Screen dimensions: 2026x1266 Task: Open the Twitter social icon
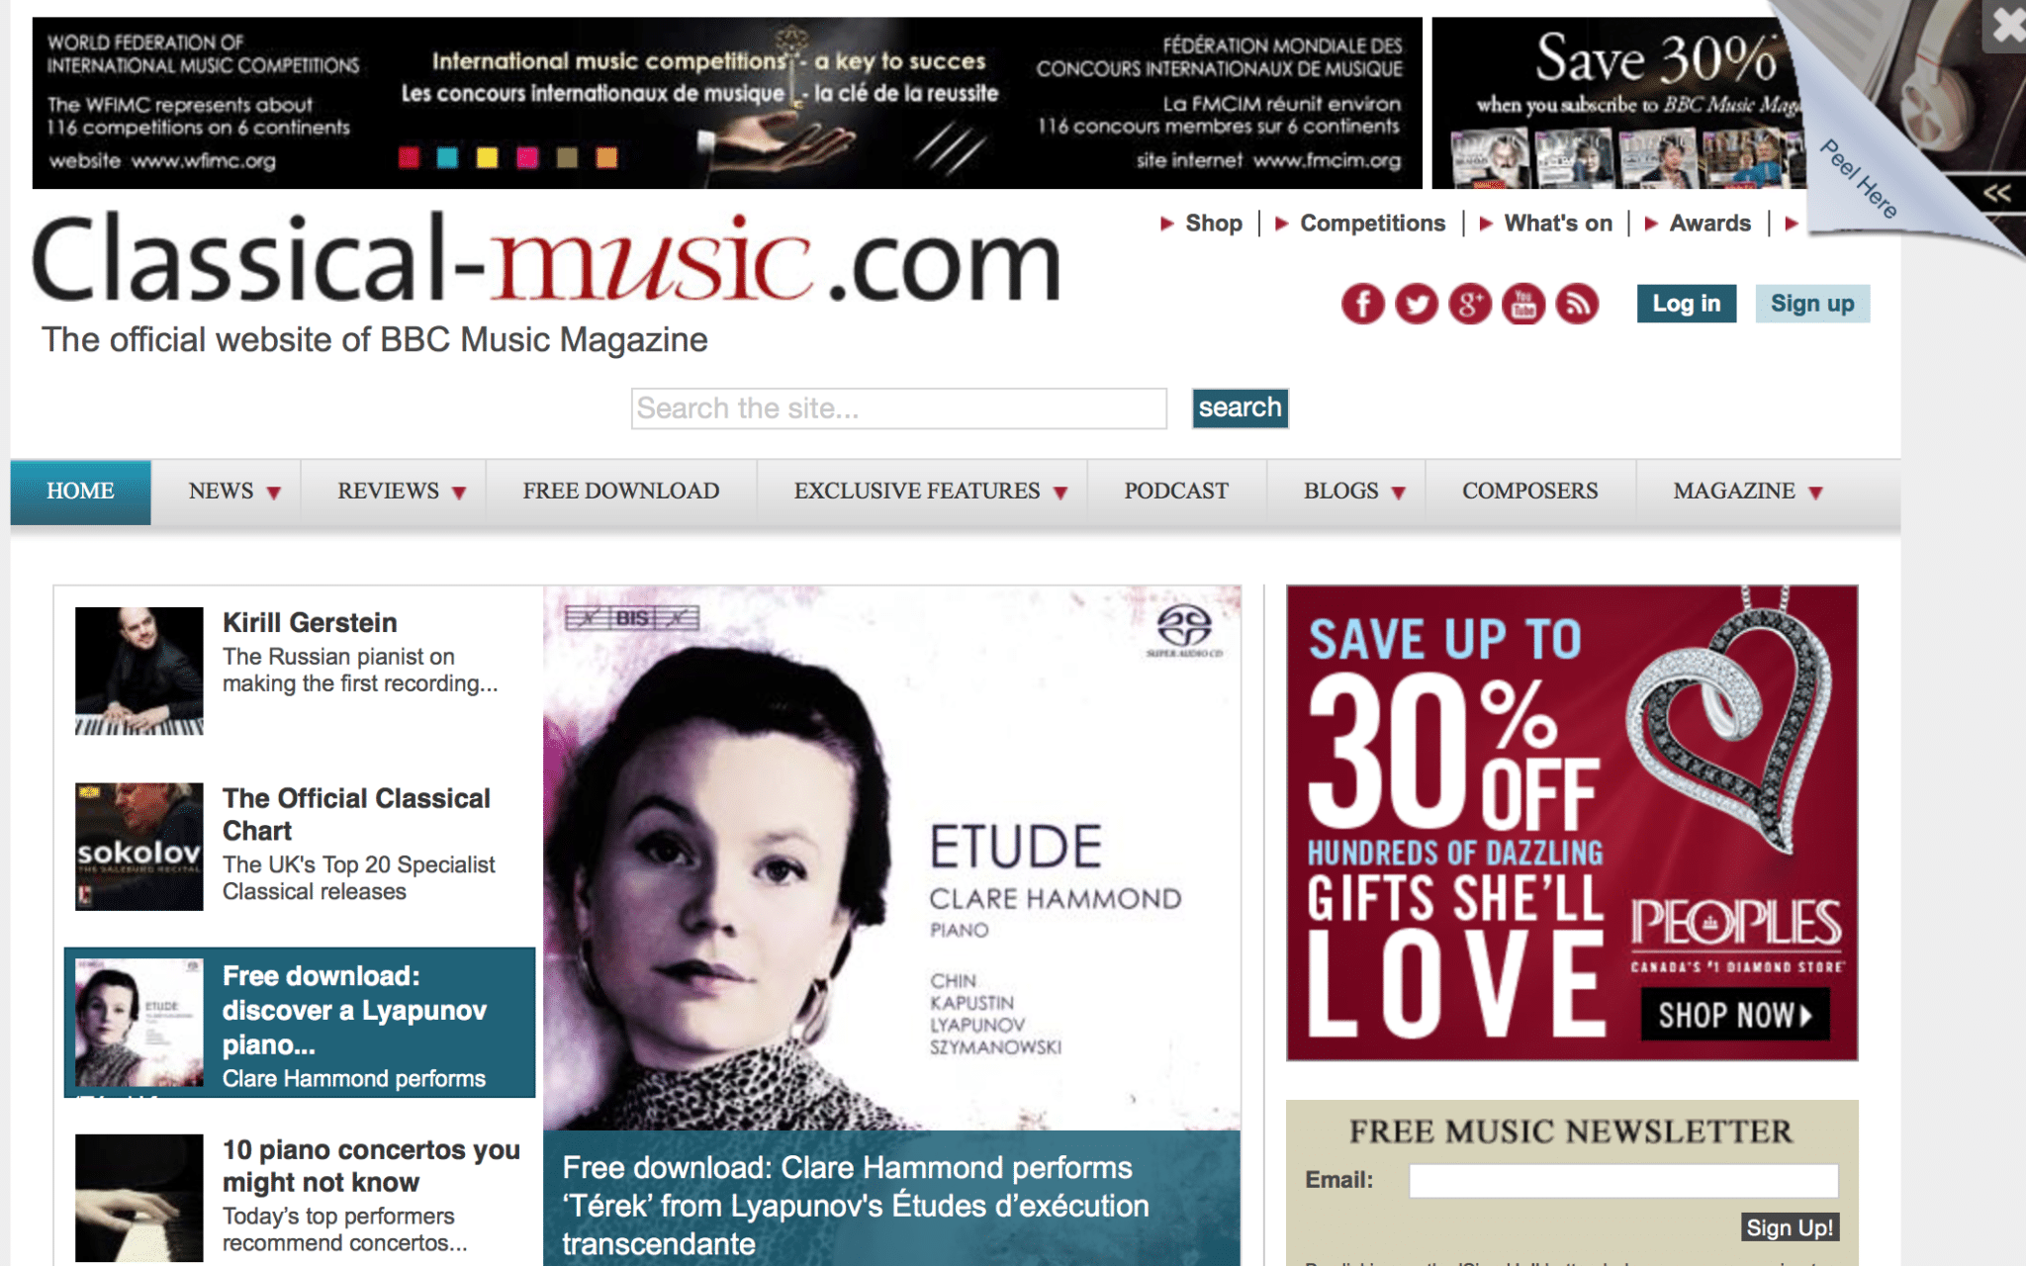click(x=1416, y=304)
